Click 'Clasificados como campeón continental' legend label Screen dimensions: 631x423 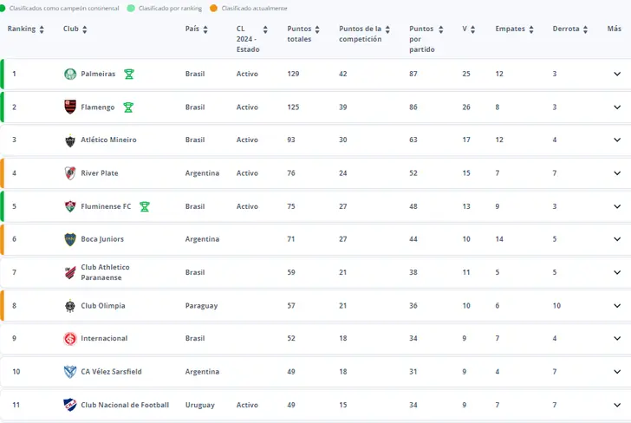coord(64,8)
